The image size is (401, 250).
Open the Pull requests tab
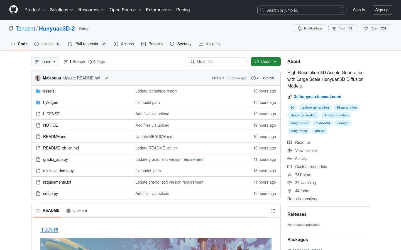(x=87, y=44)
